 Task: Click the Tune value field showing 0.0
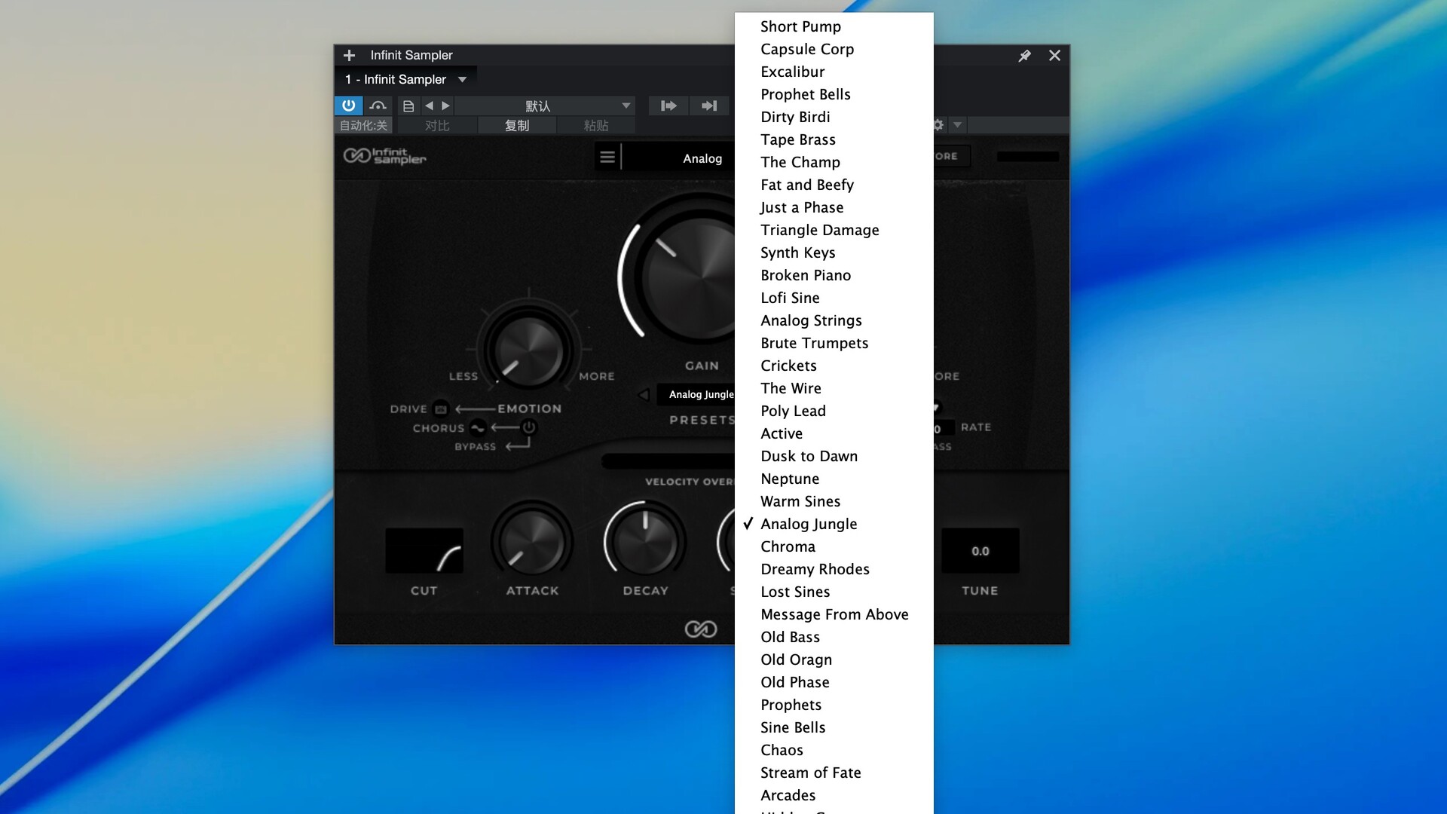coord(980,552)
